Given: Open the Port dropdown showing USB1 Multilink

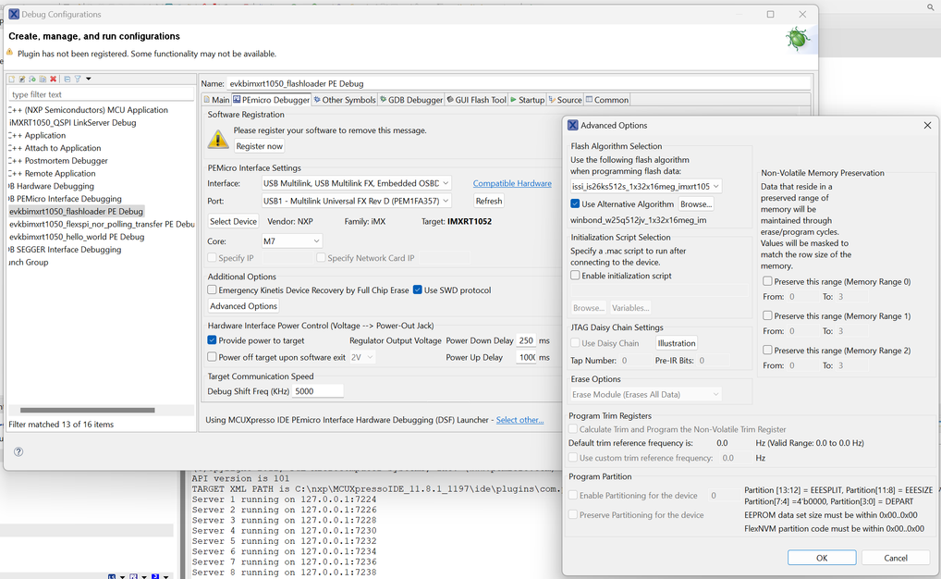Looking at the screenshot, I should (356, 201).
